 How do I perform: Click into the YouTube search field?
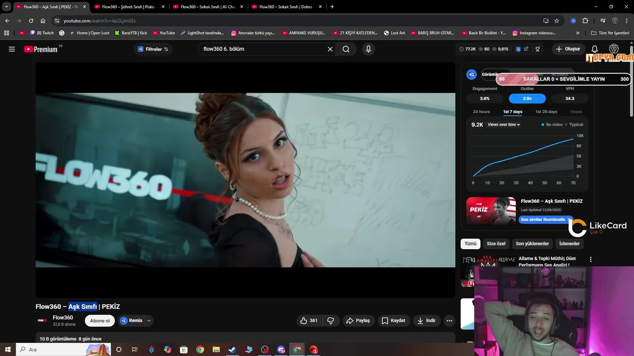pos(263,49)
